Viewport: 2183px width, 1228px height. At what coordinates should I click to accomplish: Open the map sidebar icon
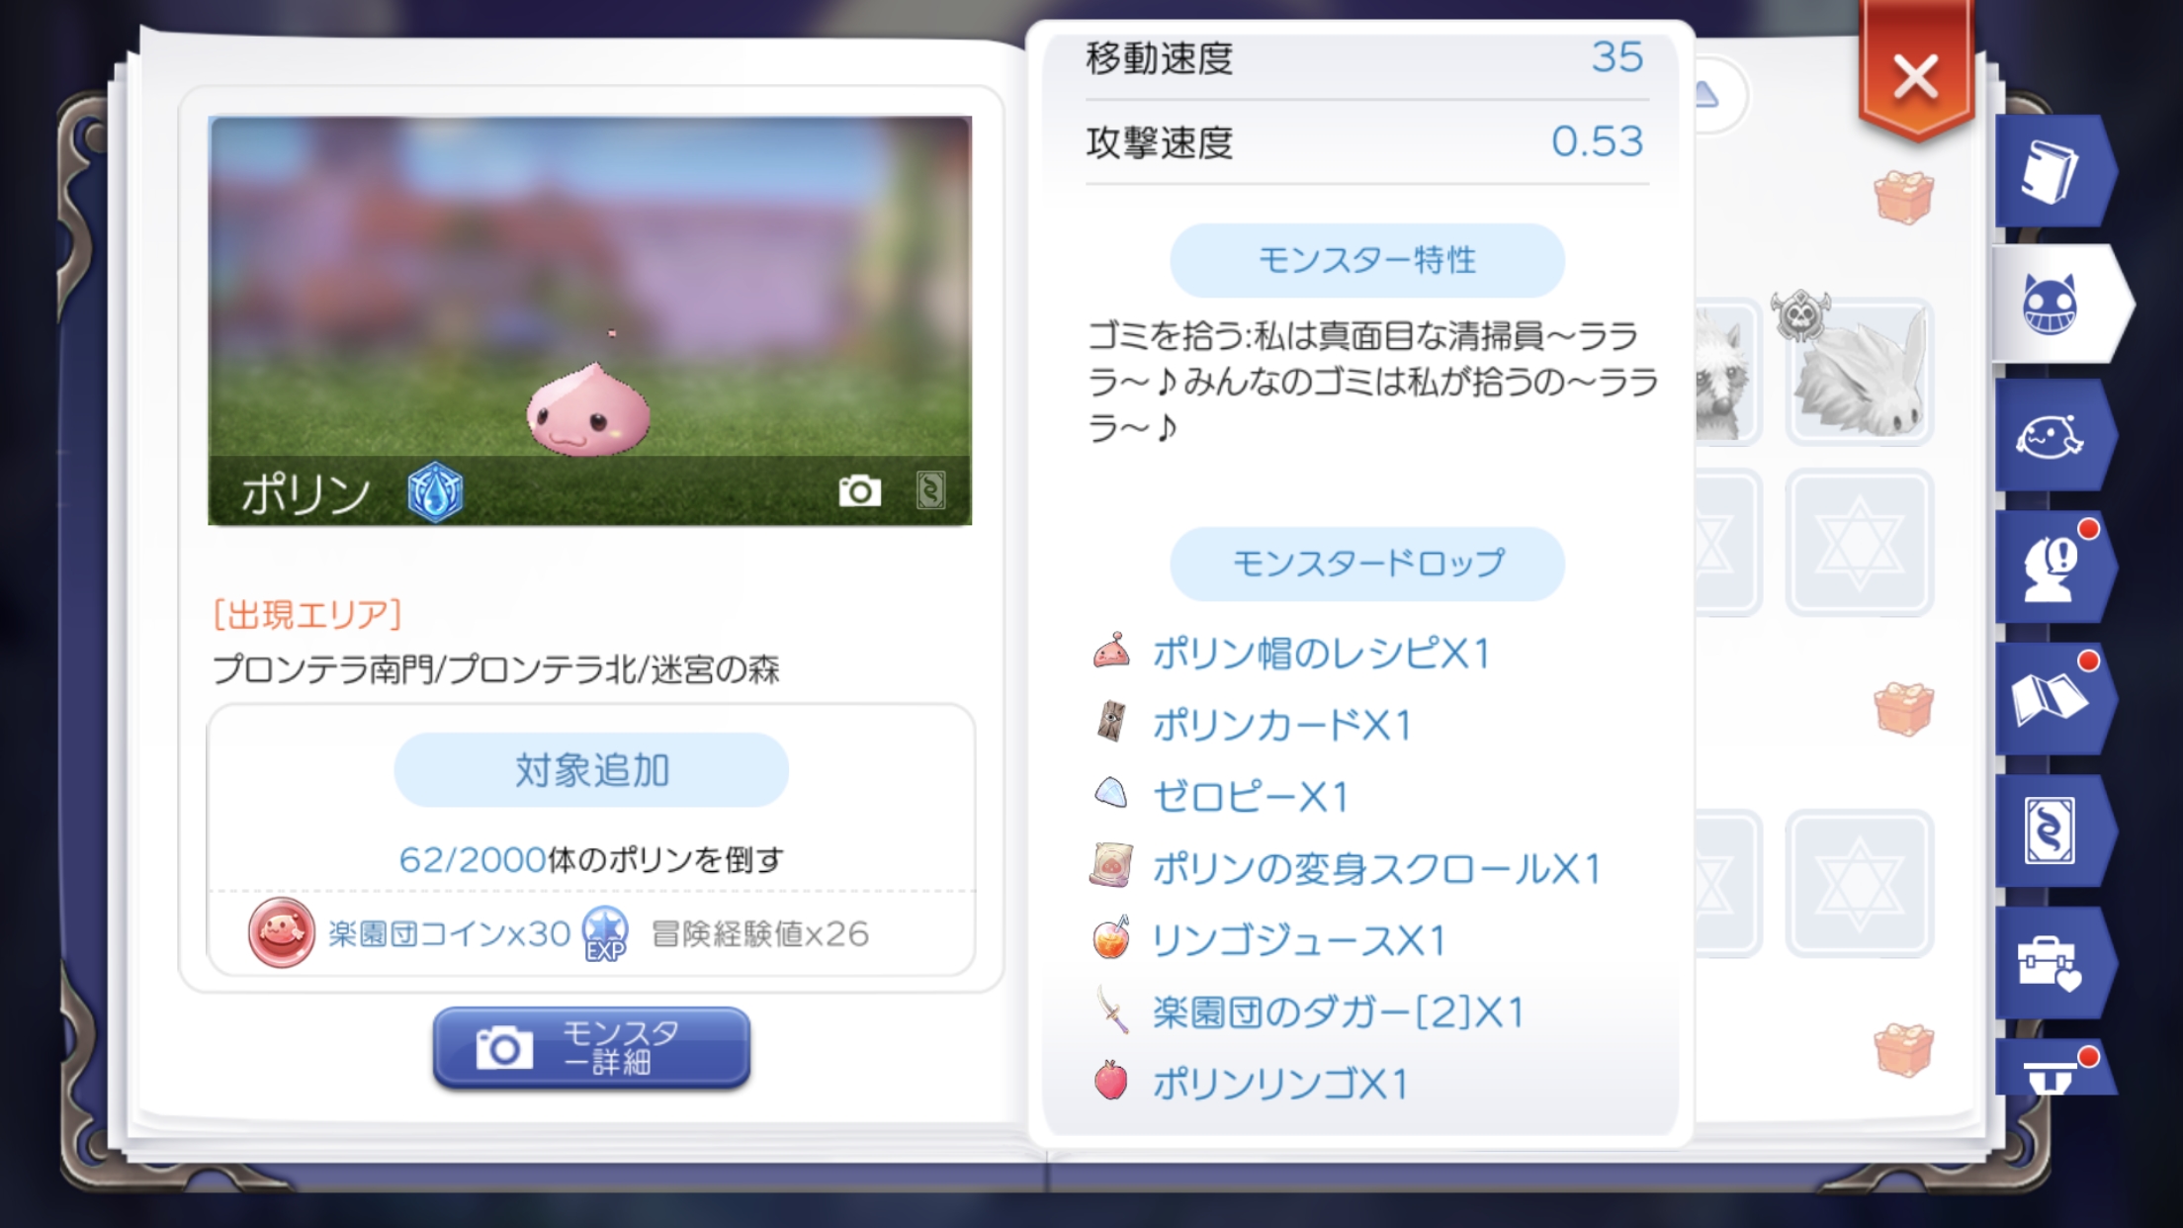click(x=2052, y=699)
